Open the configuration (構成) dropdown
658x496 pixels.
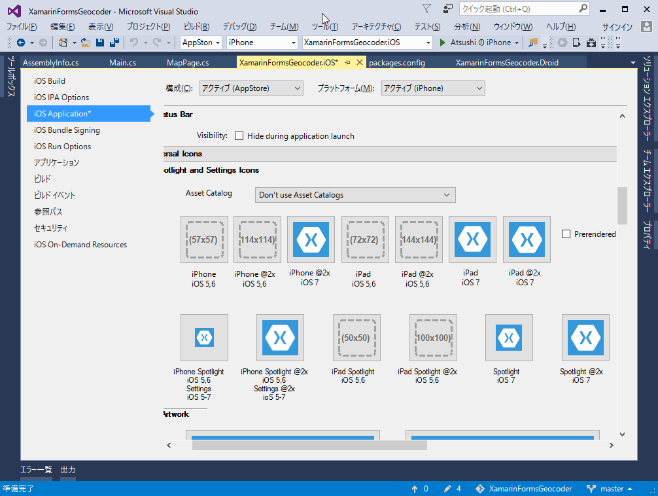click(x=251, y=88)
